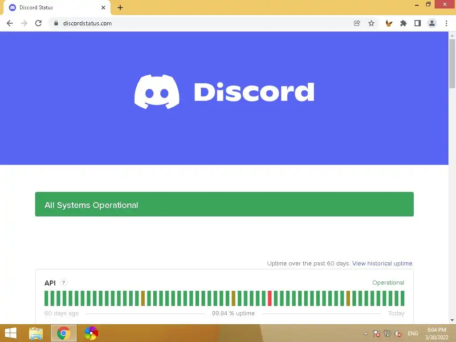Screen dimensions: 456x342
Task: Click the API question mark help icon
Action: [x=63, y=283]
